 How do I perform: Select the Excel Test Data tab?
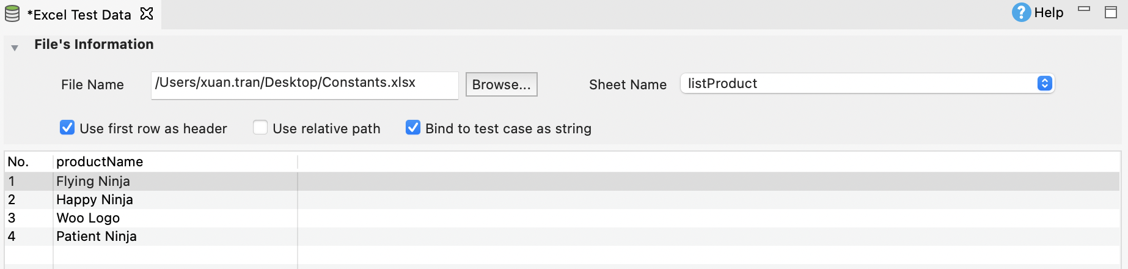tap(79, 15)
